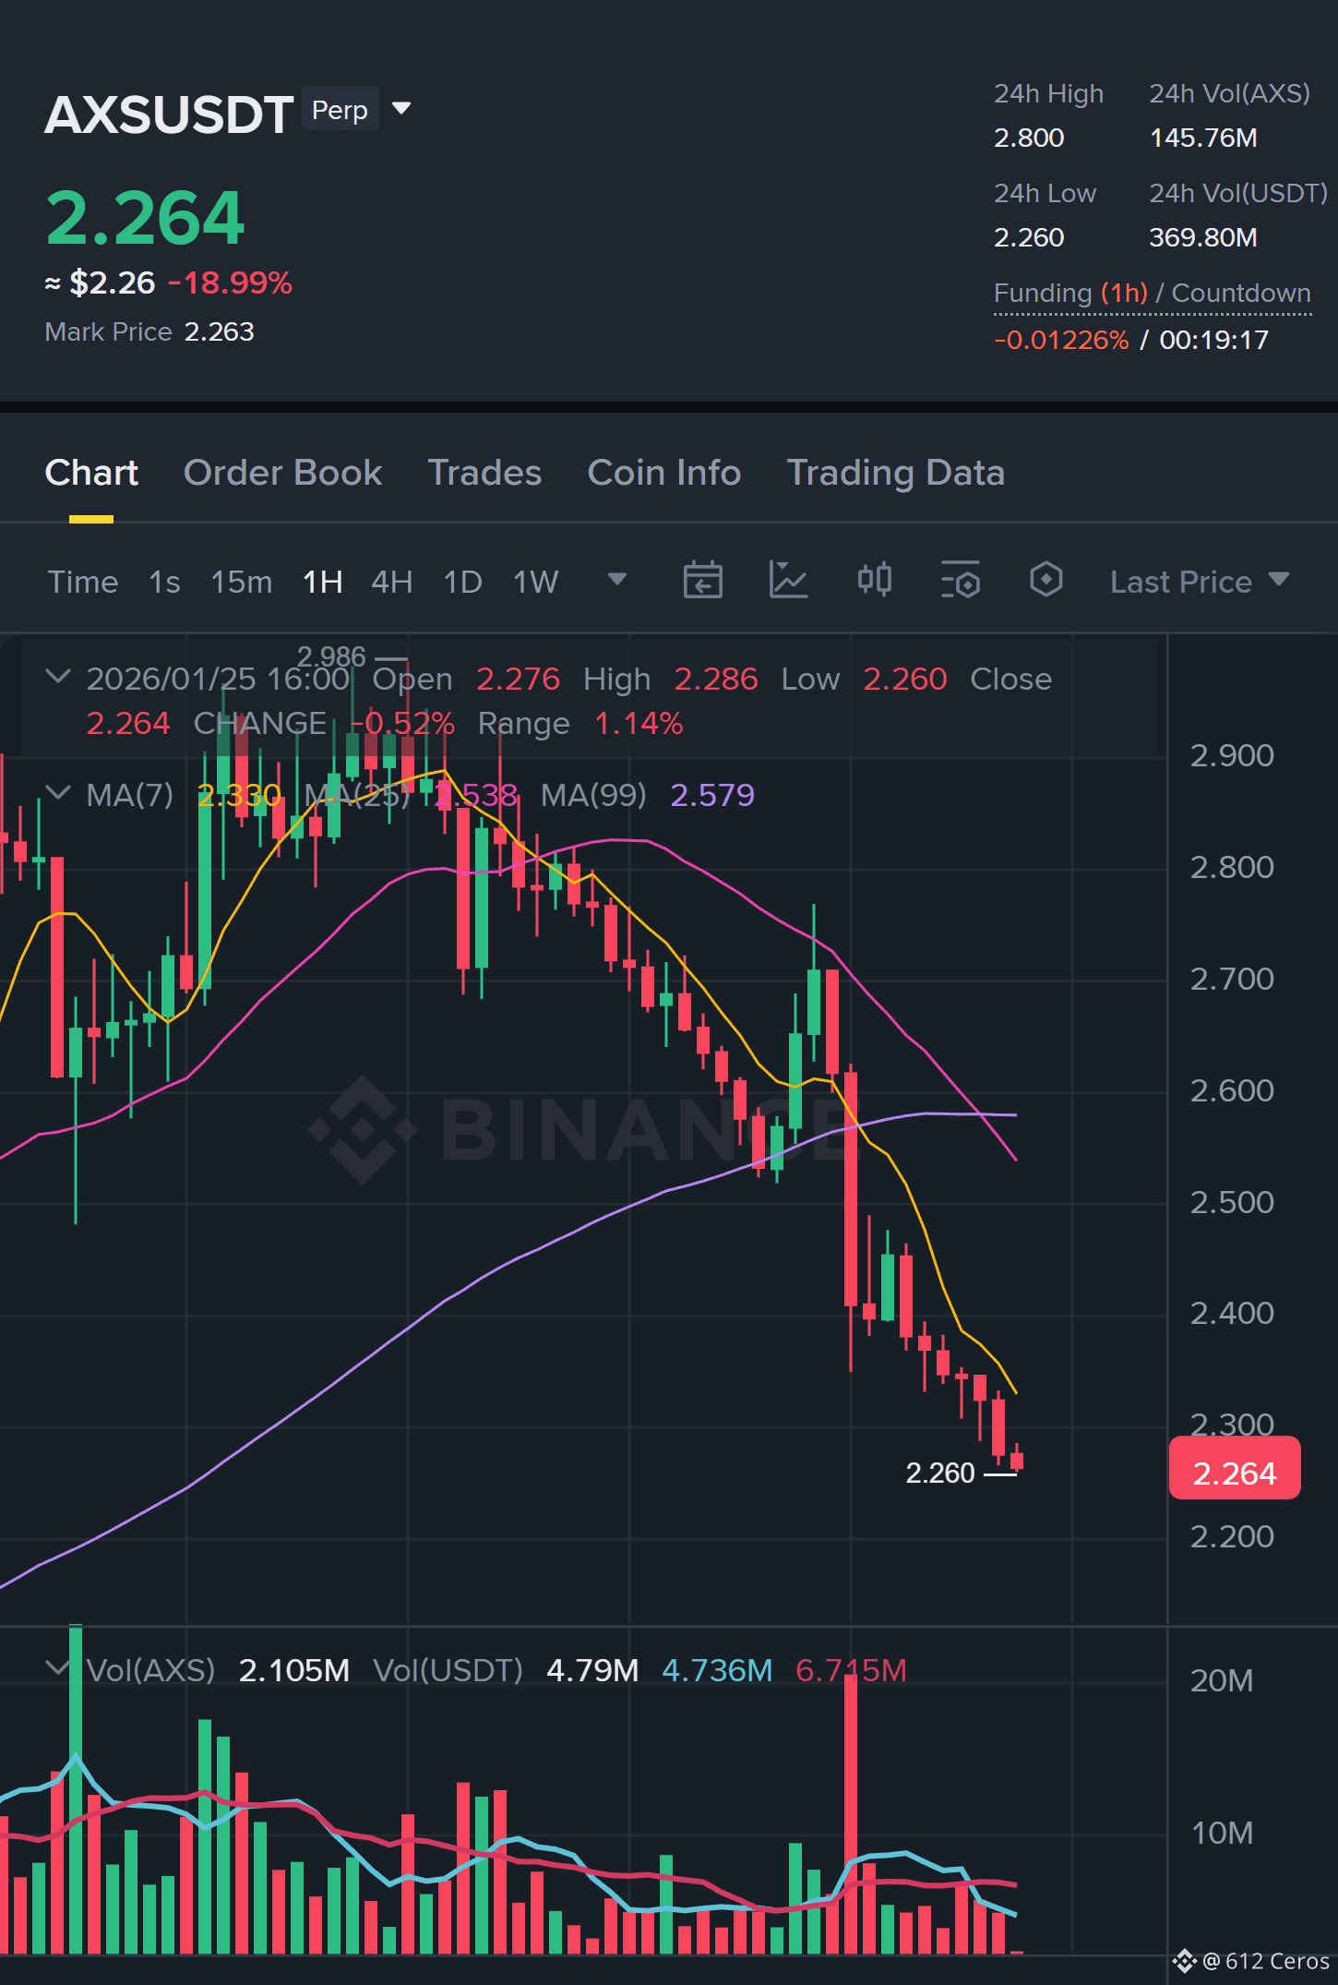Screen dimensions: 1338x1985
Task: Switch to the Trades tab
Action: (x=484, y=473)
